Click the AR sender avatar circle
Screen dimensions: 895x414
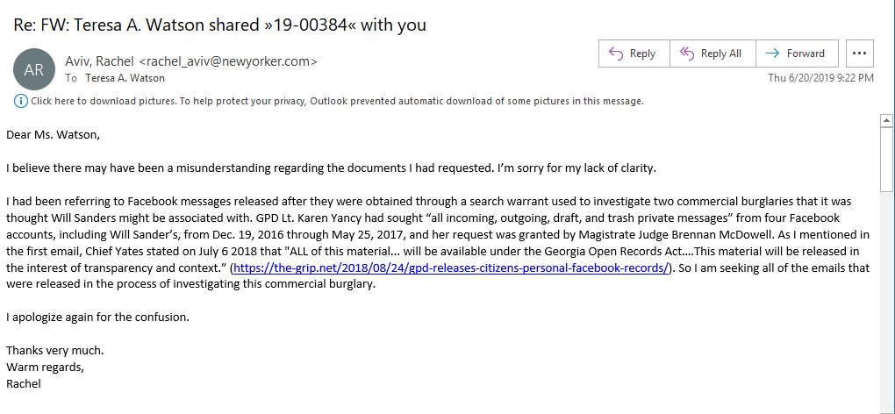pyautogui.click(x=33, y=70)
